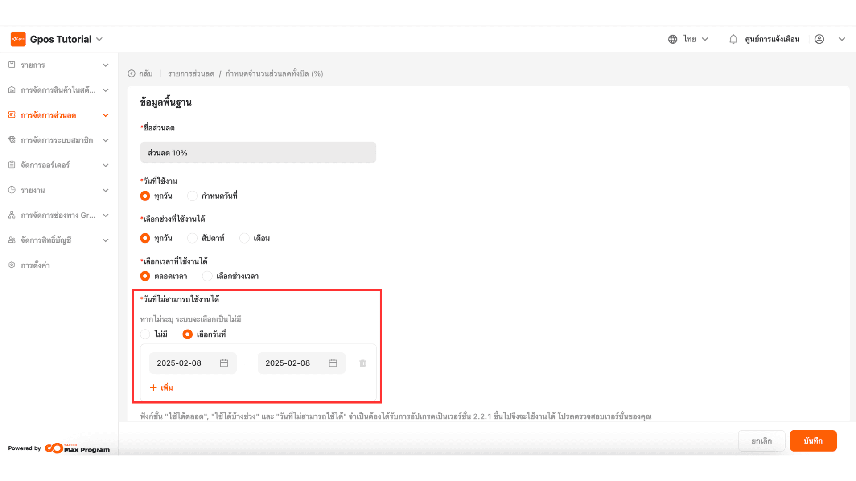856x481 pixels.
Task: Click the trash icon beside date range
Action: pyautogui.click(x=362, y=363)
